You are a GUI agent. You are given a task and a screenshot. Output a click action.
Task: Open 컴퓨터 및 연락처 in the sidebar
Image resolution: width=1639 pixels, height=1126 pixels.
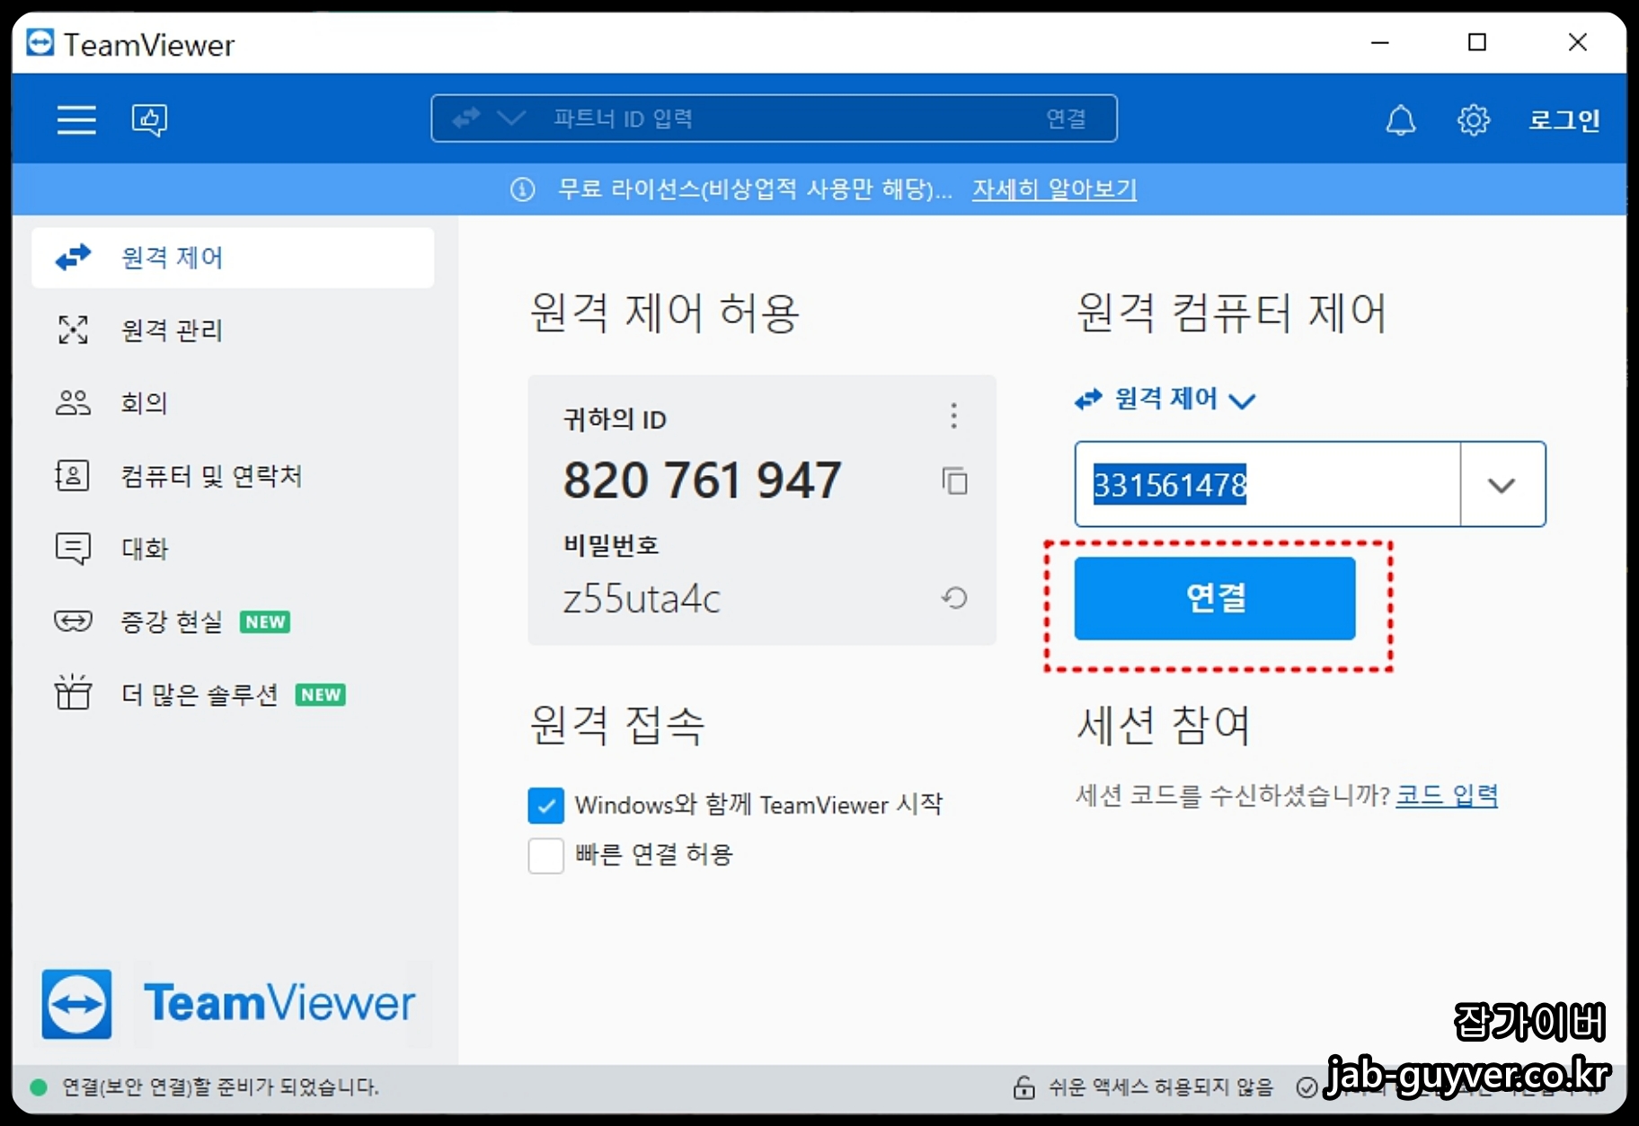pos(233,476)
